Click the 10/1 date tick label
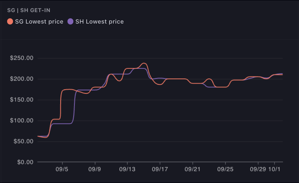299x183 pixels. click(275, 170)
